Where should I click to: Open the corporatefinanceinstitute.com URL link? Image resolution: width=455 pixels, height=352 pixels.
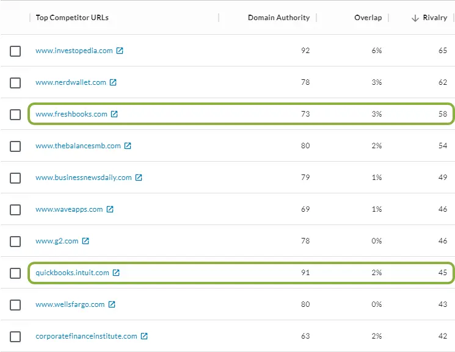pyautogui.click(x=86, y=336)
